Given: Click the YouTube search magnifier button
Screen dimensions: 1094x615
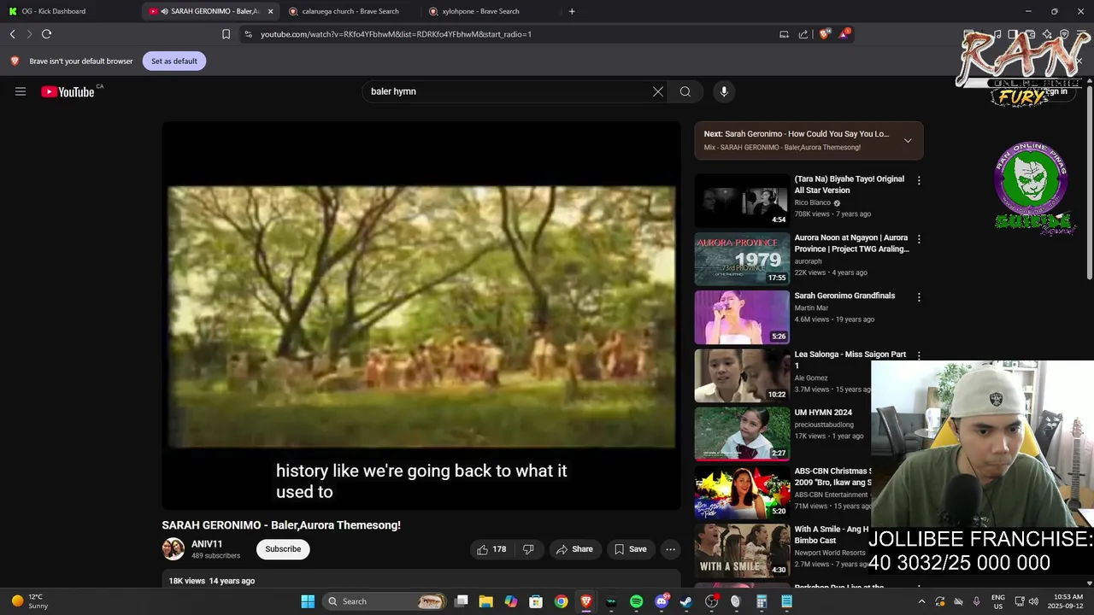Looking at the screenshot, I should 685,91.
